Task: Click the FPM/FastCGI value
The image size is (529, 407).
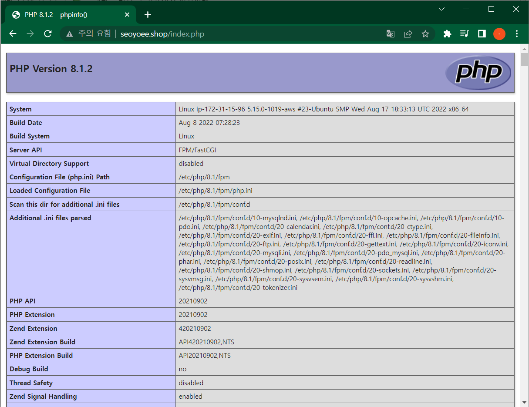Action: 197,150
